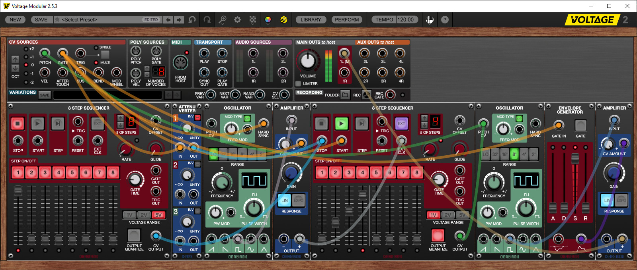The height and width of the screenshot is (270, 637).
Task: Toggle INV on Attenuverter channel 2
Action: [x=197, y=164]
